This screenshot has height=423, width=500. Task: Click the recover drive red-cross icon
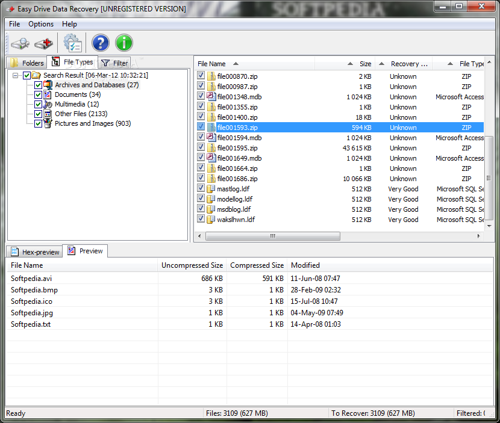point(44,43)
